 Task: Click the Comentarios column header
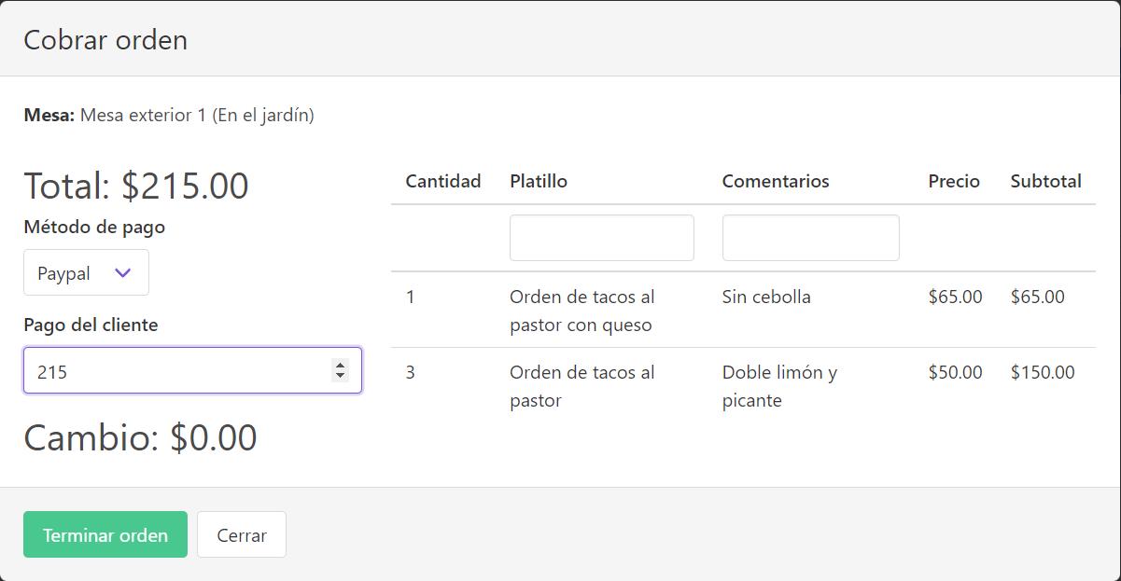pyautogui.click(x=775, y=181)
